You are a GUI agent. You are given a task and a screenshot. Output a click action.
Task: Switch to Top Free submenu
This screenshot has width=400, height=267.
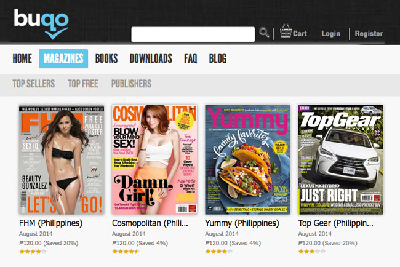point(83,84)
